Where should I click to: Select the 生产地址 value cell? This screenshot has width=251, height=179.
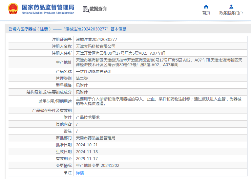point(160,62)
